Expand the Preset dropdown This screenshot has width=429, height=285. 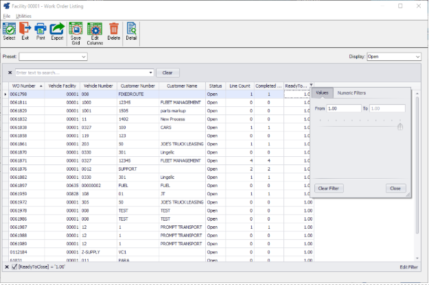click(84, 57)
